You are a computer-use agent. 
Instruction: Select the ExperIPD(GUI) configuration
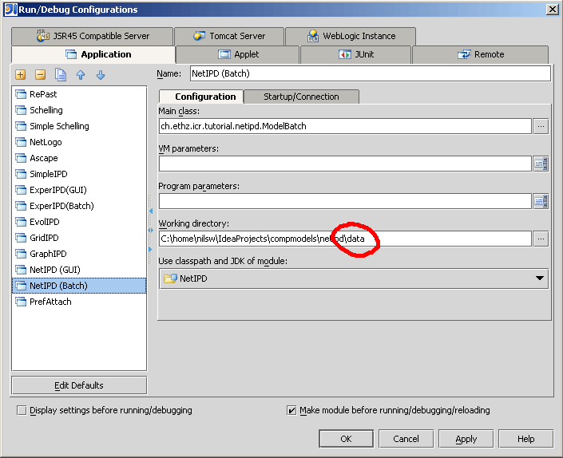click(79, 190)
